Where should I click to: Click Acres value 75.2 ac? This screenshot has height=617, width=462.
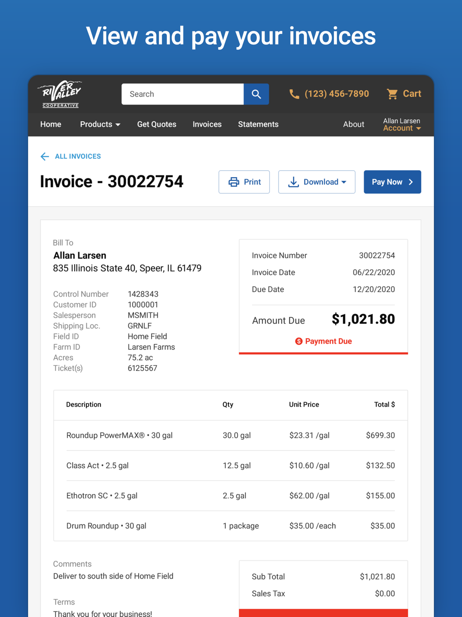coord(140,358)
